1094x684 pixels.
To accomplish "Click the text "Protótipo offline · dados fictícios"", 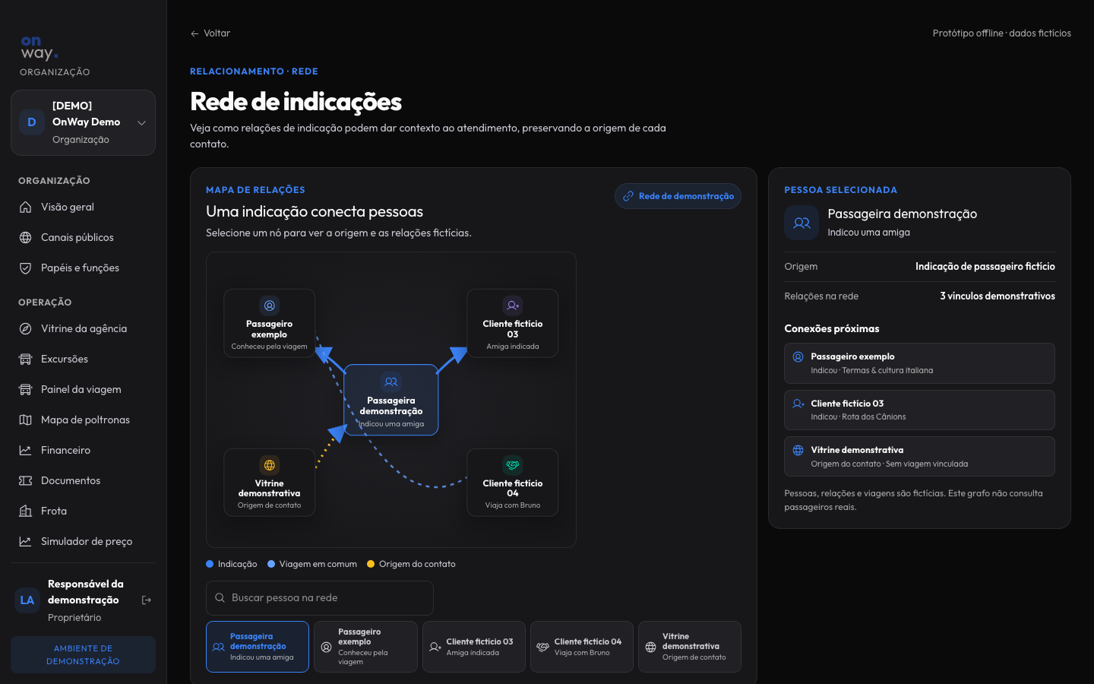I will [1002, 33].
